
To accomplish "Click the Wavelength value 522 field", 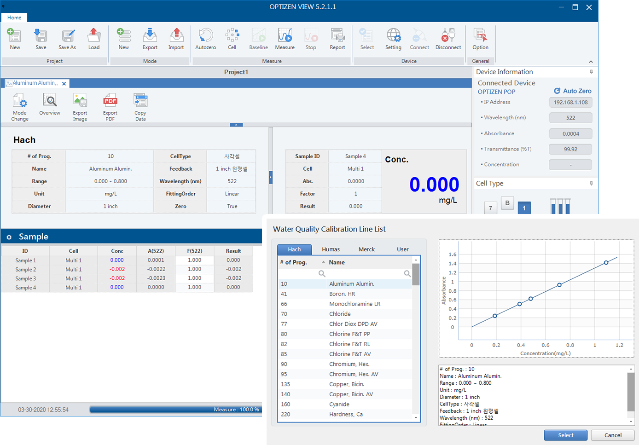I will 570,118.
